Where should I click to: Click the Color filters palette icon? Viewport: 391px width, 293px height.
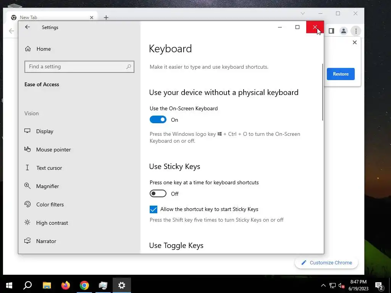27,204
